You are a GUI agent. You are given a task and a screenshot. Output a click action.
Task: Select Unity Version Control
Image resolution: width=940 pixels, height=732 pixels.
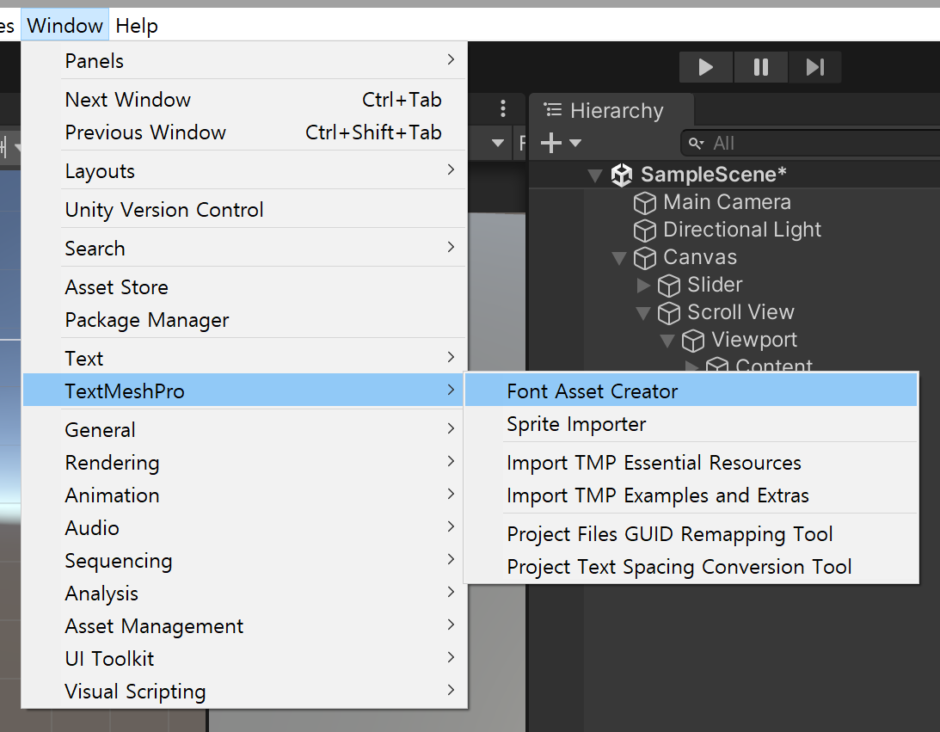click(244, 210)
